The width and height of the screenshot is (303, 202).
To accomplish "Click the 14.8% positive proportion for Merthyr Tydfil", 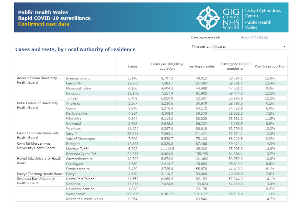I will pos(270,149).
